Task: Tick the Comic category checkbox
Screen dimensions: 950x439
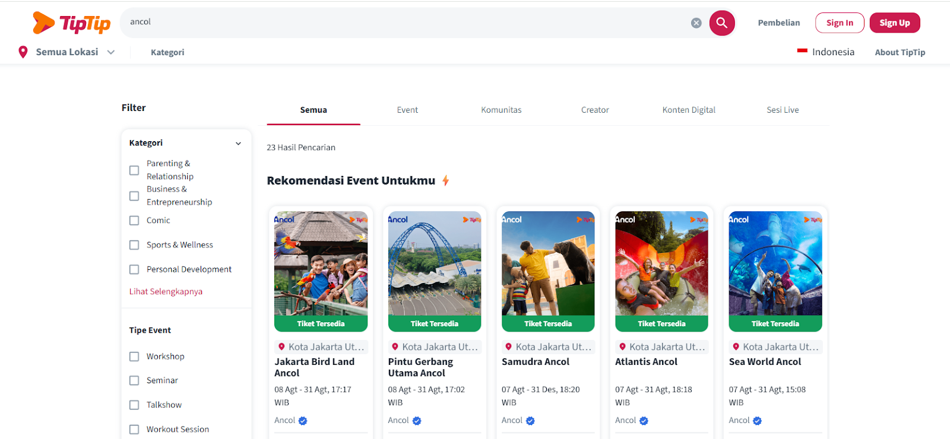Action: point(134,221)
